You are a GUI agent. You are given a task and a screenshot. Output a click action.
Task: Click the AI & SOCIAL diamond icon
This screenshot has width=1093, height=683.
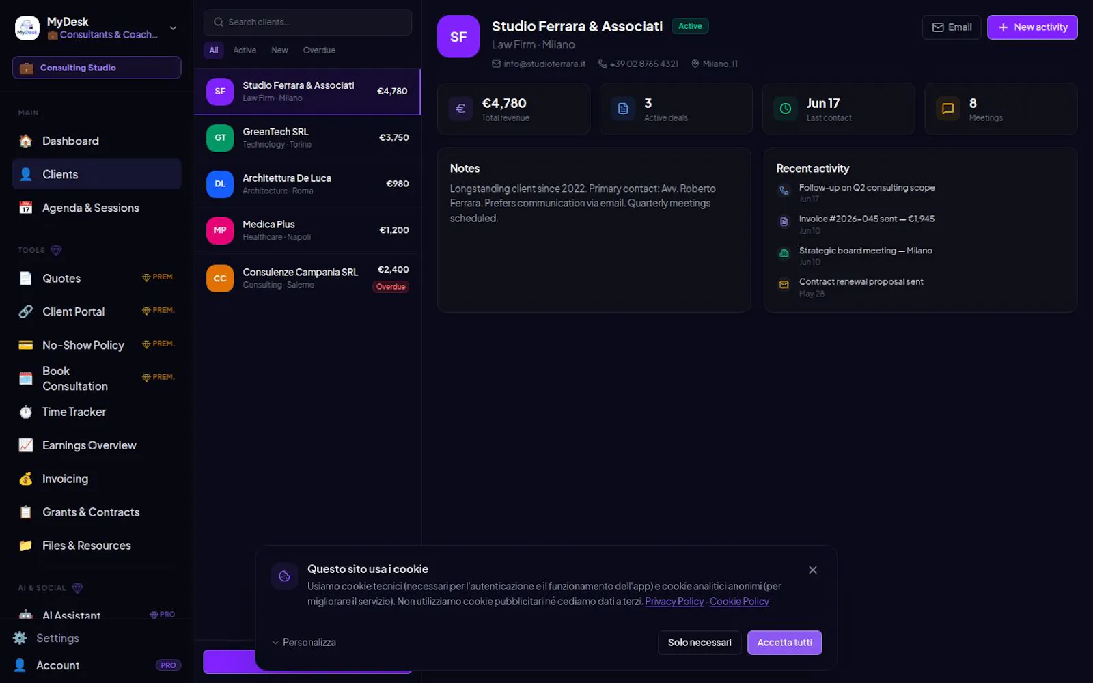pyautogui.click(x=77, y=588)
